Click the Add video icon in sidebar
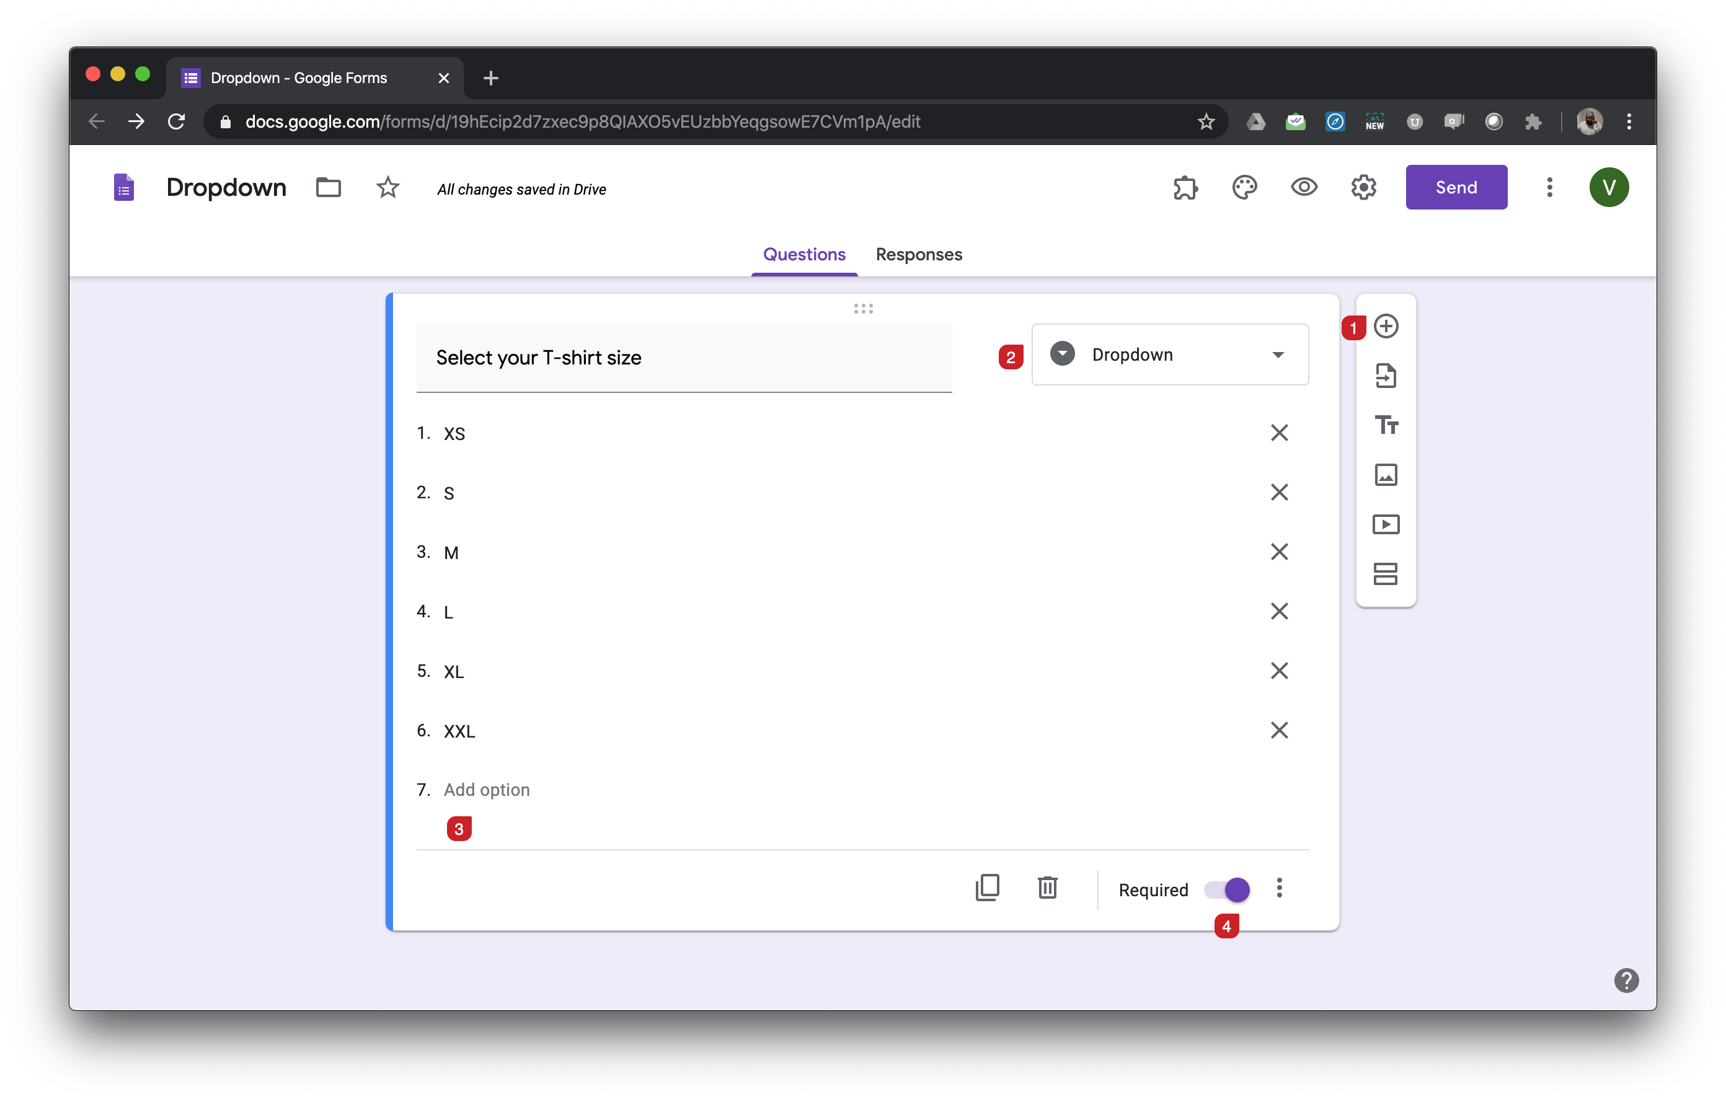Screen dimensions: 1726x1102 (x=1386, y=524)
